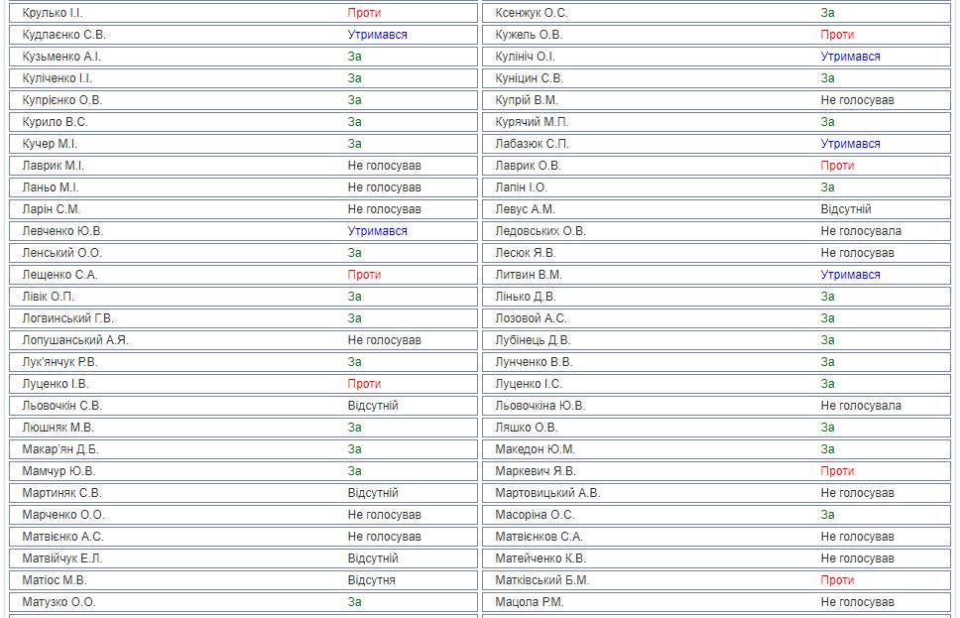Click Відсутня status beside Матіос М.В.
The image size is (960, 618).
[371, 580]
